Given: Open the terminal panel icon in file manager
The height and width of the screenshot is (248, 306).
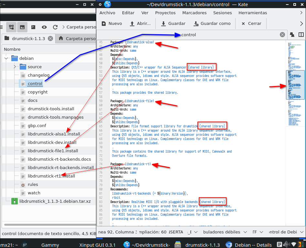Looking at the screenshot, I should pos(33,27).
